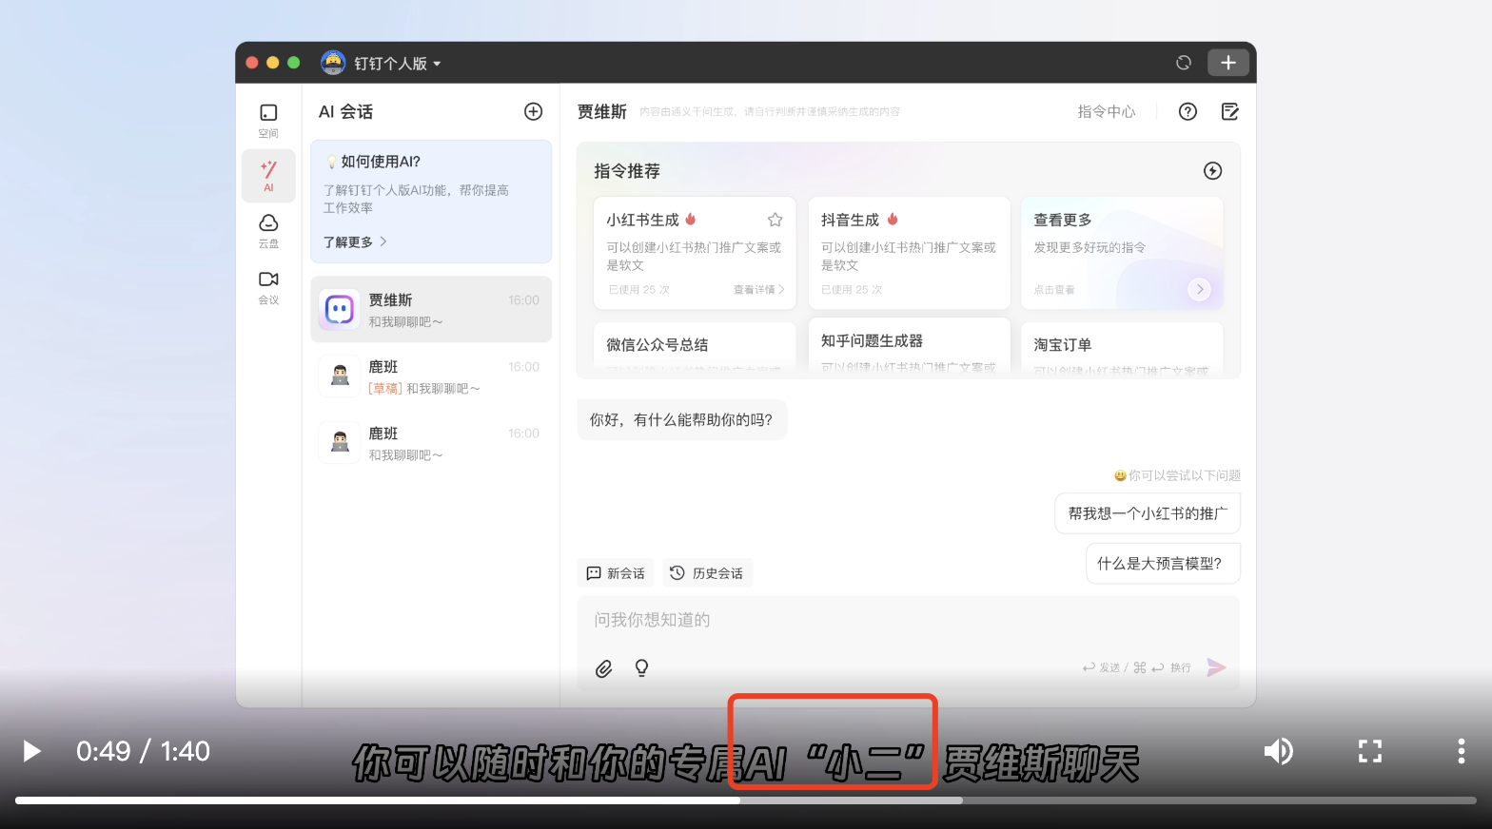
Task: Open 指令中心 in the header
Action: pyautogui.click(x=1106, y=112)
